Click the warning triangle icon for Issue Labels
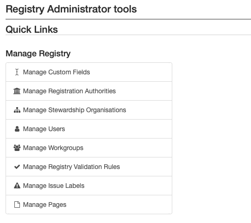The height and width of the screenshot is (223, 251). tap(17, 186)
